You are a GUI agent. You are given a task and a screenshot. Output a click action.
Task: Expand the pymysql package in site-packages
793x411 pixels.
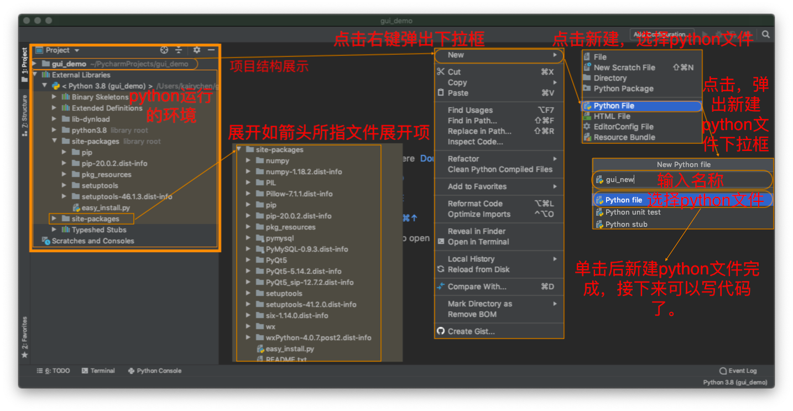pyautogui.click(x=248, y=238)
